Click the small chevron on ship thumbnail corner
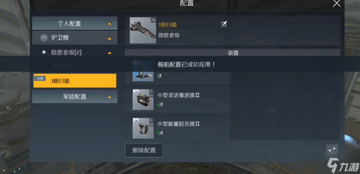The image size is (360, 174). tap(153, 20)
